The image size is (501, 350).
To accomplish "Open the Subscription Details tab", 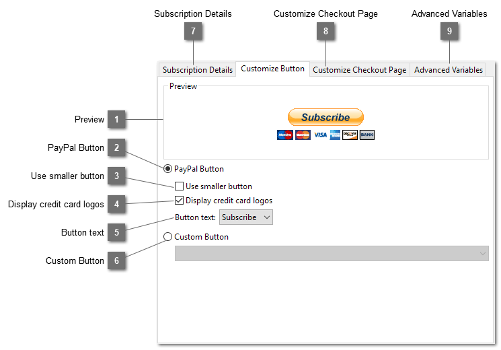I will coord(198,70).
